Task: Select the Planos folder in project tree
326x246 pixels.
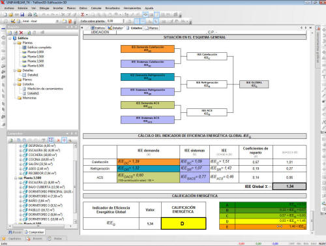Action: pos(27,80)
